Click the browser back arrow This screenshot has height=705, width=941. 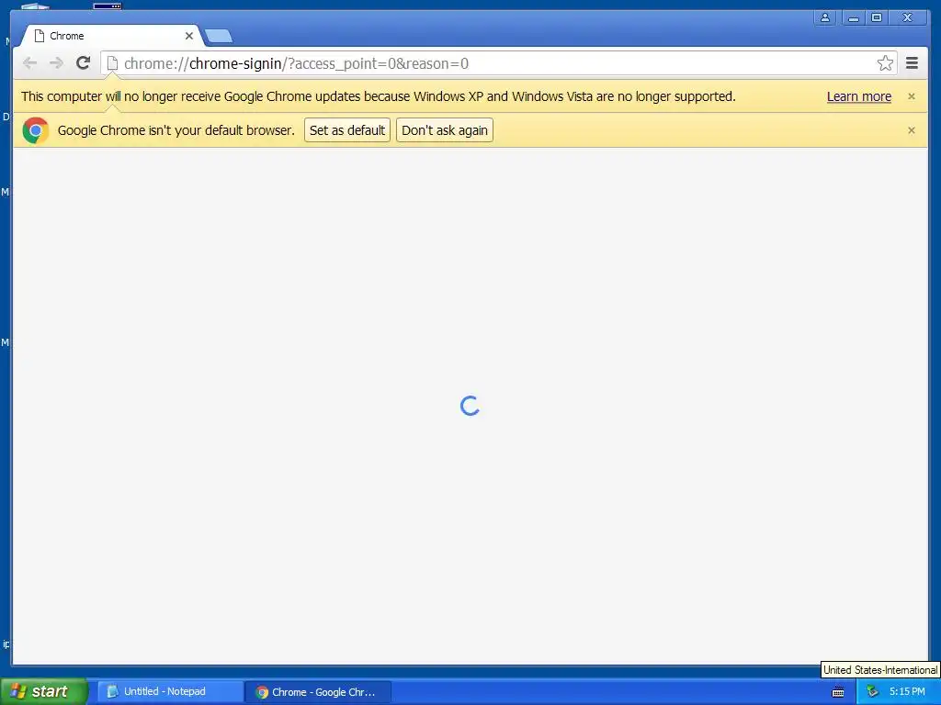click(x=29, y=63)
